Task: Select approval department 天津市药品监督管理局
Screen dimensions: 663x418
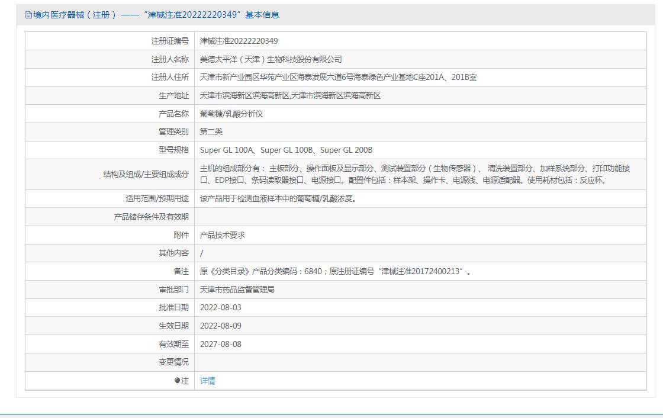Action: pos(237,290)
